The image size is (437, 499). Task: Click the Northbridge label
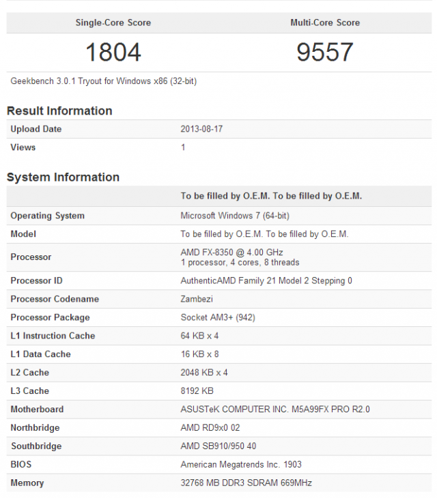coord(35,428)
